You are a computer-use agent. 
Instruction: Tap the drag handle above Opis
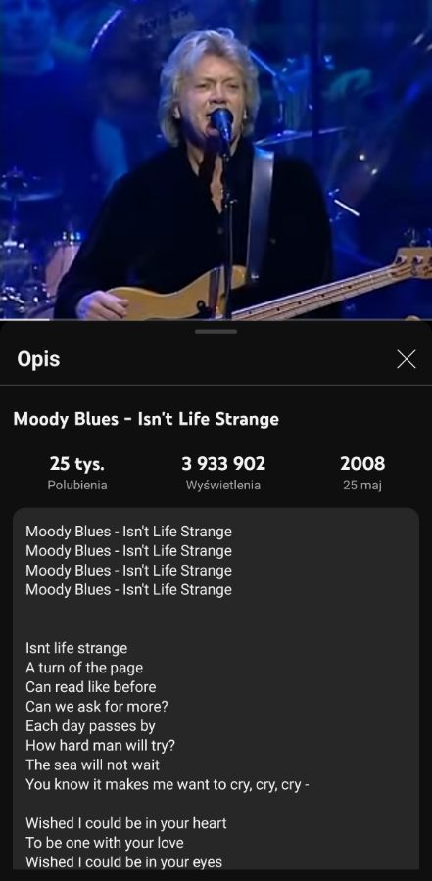pyautogui.click(x=216, y=332)
